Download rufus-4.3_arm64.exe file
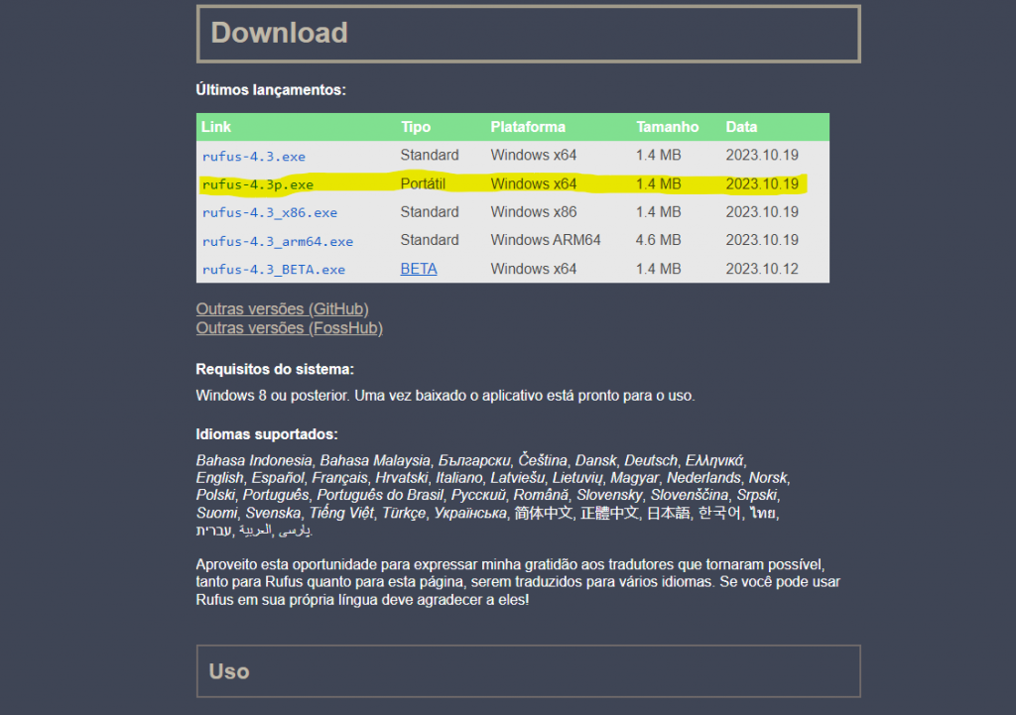This screenshot has width=1016, height=715. click(278, 241)
